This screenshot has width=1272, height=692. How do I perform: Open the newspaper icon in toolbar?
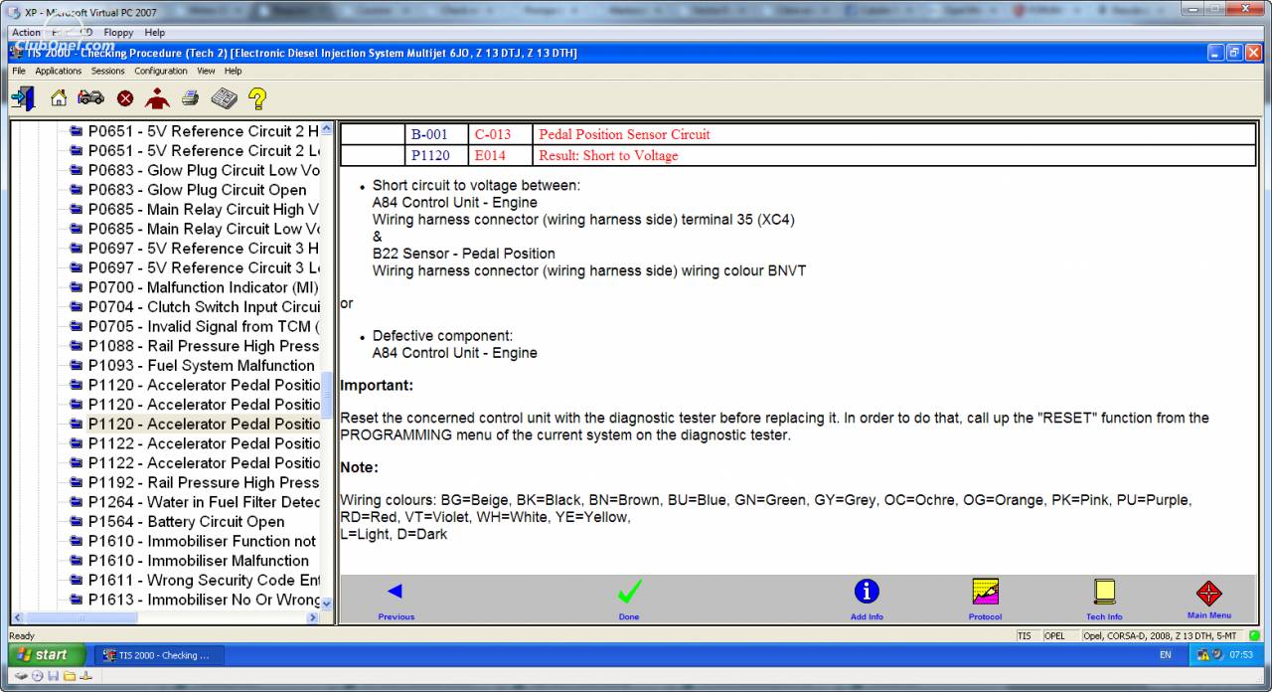click(x=224, y=98)
